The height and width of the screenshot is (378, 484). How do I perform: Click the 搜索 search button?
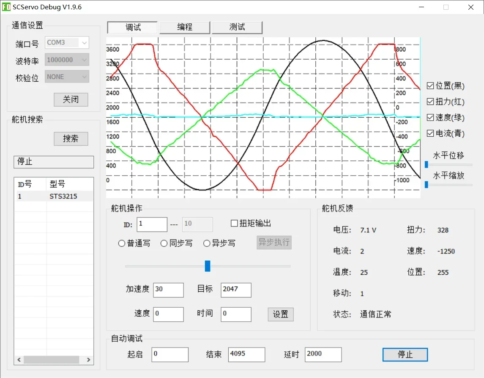tap(71, 138)
